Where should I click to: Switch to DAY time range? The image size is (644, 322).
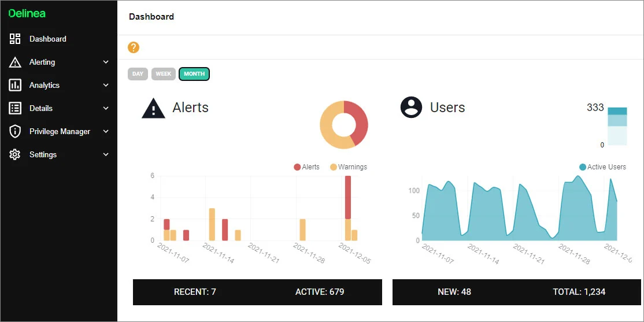point(138,74)
